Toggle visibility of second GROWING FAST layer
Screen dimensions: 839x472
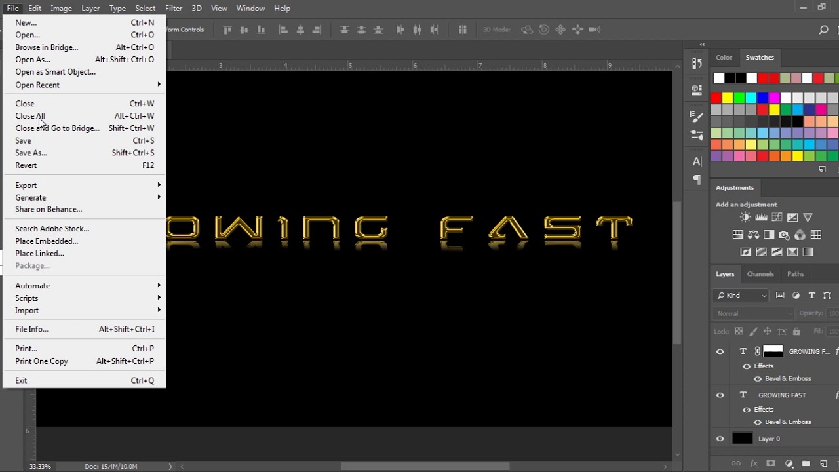click(720, 395)
